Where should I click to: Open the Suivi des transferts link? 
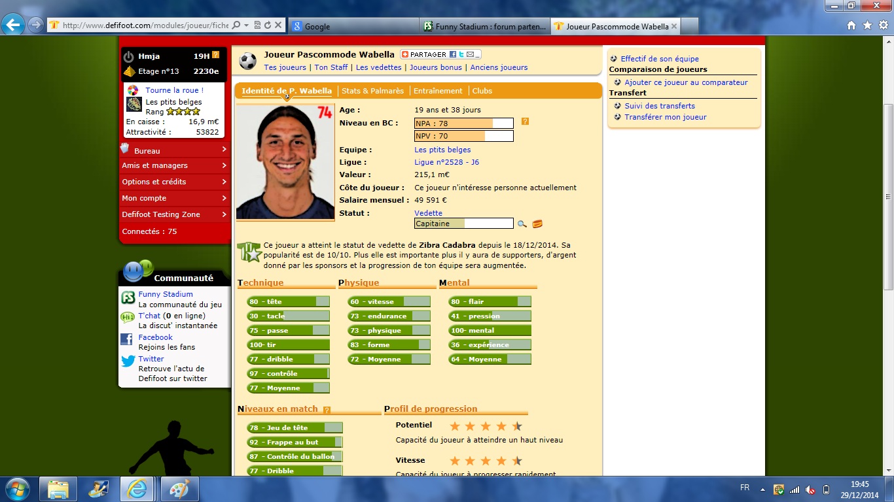click(660, 106)
